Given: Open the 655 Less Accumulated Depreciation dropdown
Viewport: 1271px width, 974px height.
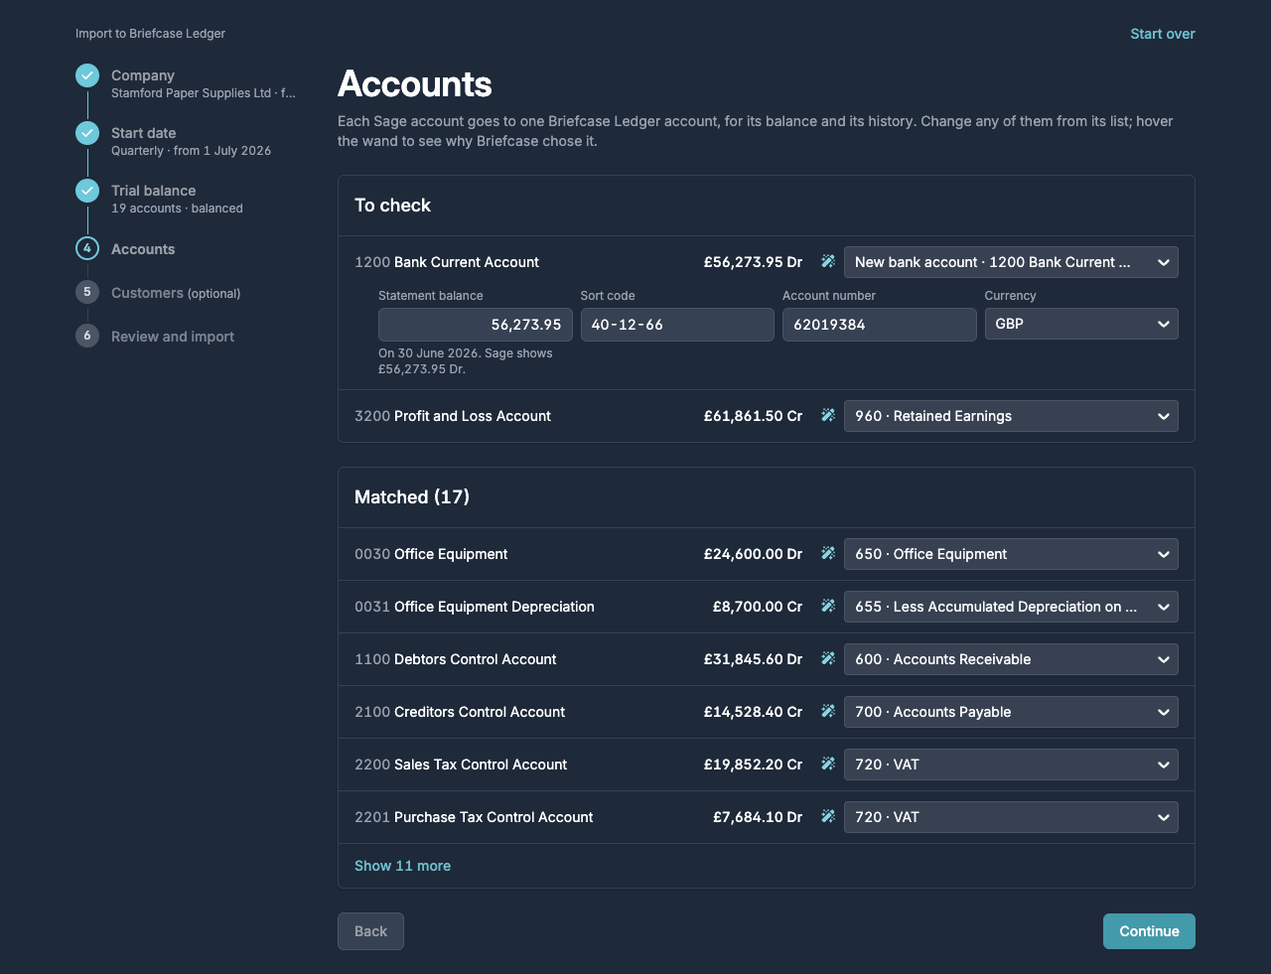Looking at the screenshot, I should point(1011,607).
